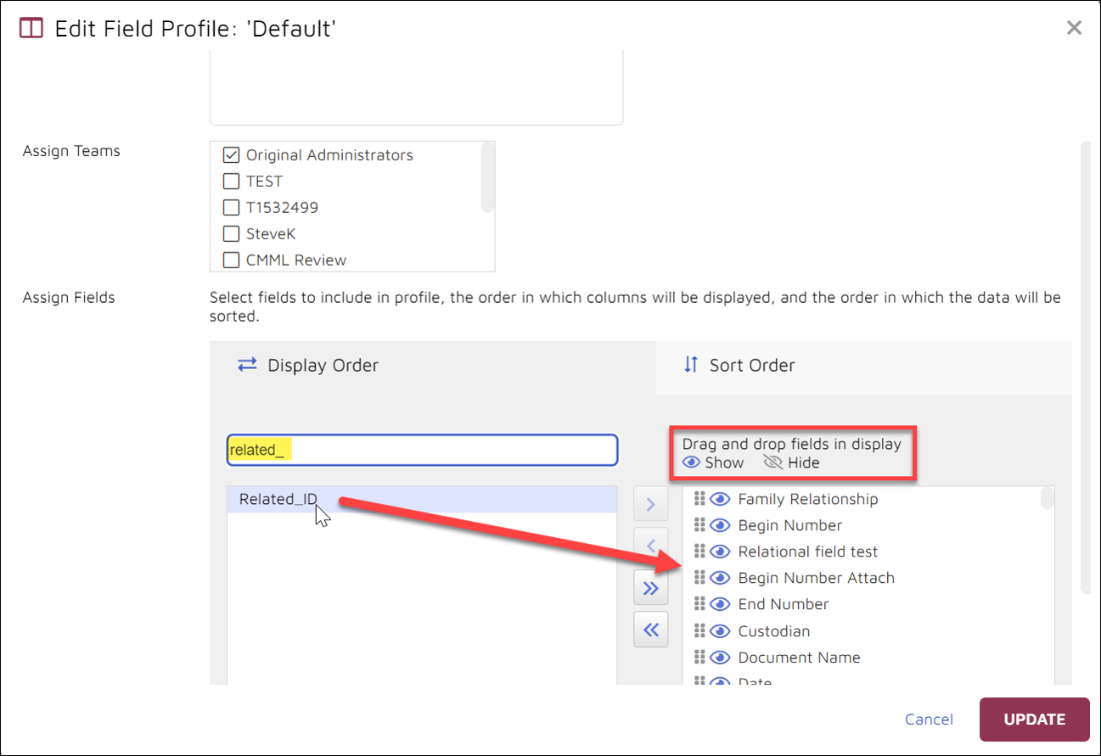Image resolution: width=1101 pixels, height=756 pixels.
Task: Uncheck the Original Administrators team
Action: pyautogui.click(x=231, y=154)
